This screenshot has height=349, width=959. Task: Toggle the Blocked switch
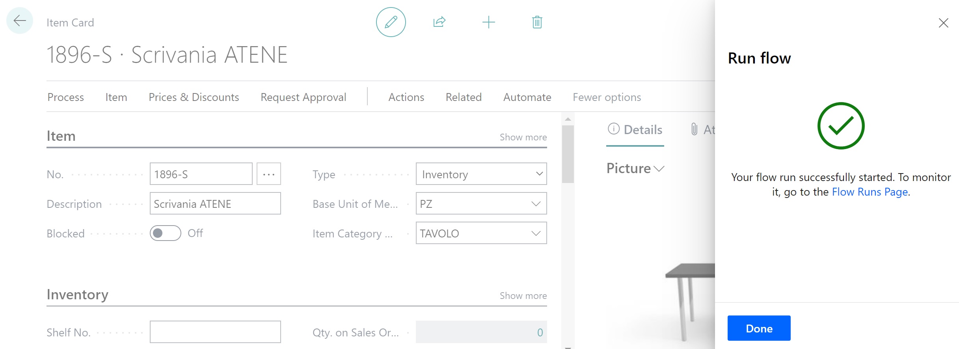(x=165, y=233)
